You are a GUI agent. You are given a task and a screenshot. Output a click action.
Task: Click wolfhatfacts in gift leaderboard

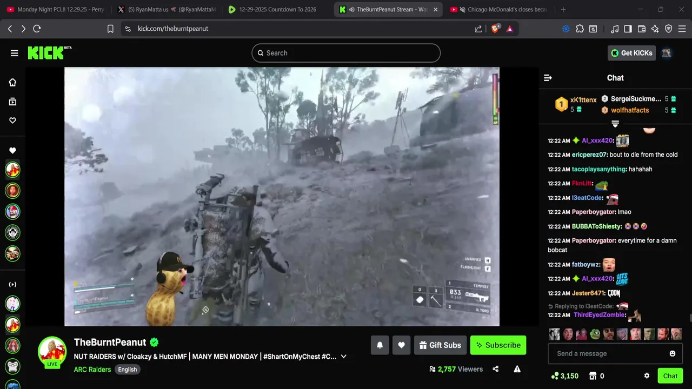(630, 110)
